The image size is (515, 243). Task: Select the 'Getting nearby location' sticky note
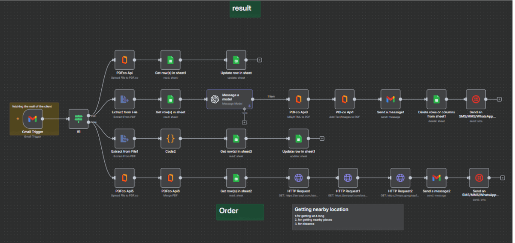pyautogui.click(x=348, y=217)
